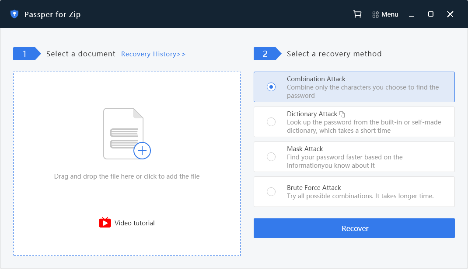The width and height of the screenshot is (468, 269).
Task: Open the Recovery History page
Action: click(x=153, y=54)
